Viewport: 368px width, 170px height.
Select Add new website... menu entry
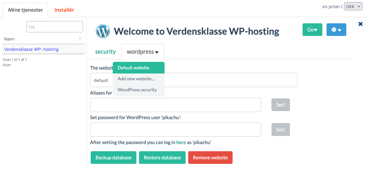click(138, 79)
